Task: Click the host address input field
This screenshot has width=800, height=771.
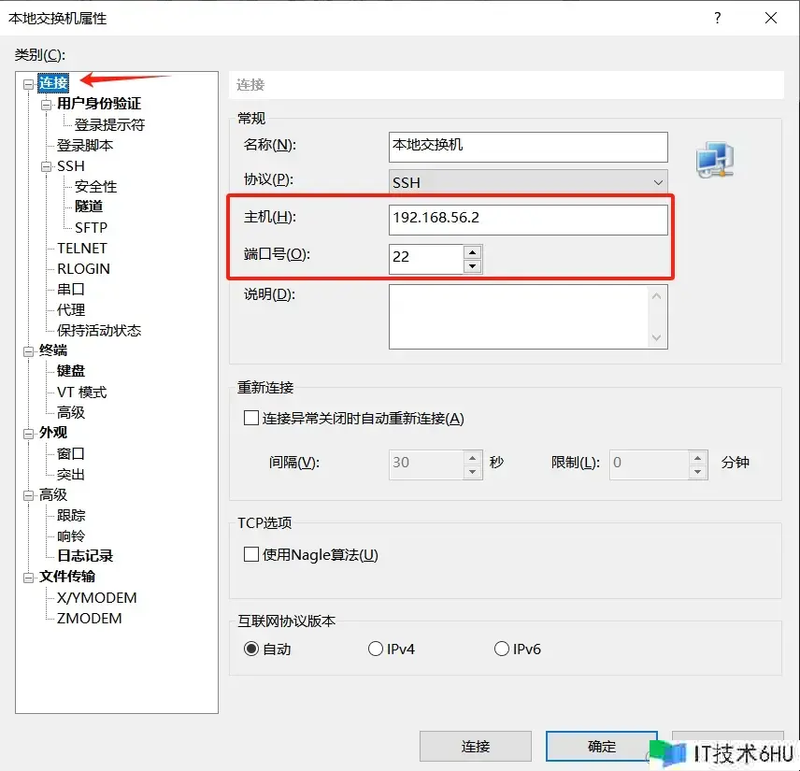Action: pos(528,218)
